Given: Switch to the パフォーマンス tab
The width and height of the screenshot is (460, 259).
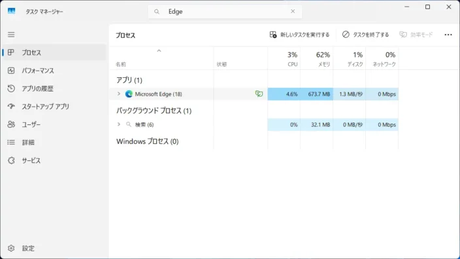Looking at the screenshot, I should click(x=54, y=71).
